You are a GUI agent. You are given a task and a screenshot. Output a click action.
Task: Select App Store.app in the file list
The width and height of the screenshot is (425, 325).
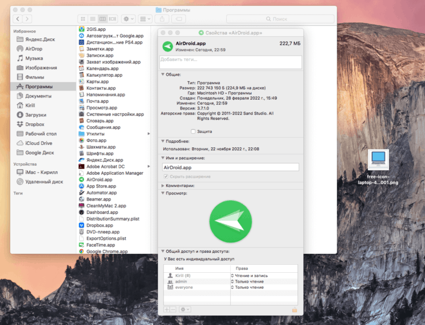pyautogui.click(x=101, y=186)
